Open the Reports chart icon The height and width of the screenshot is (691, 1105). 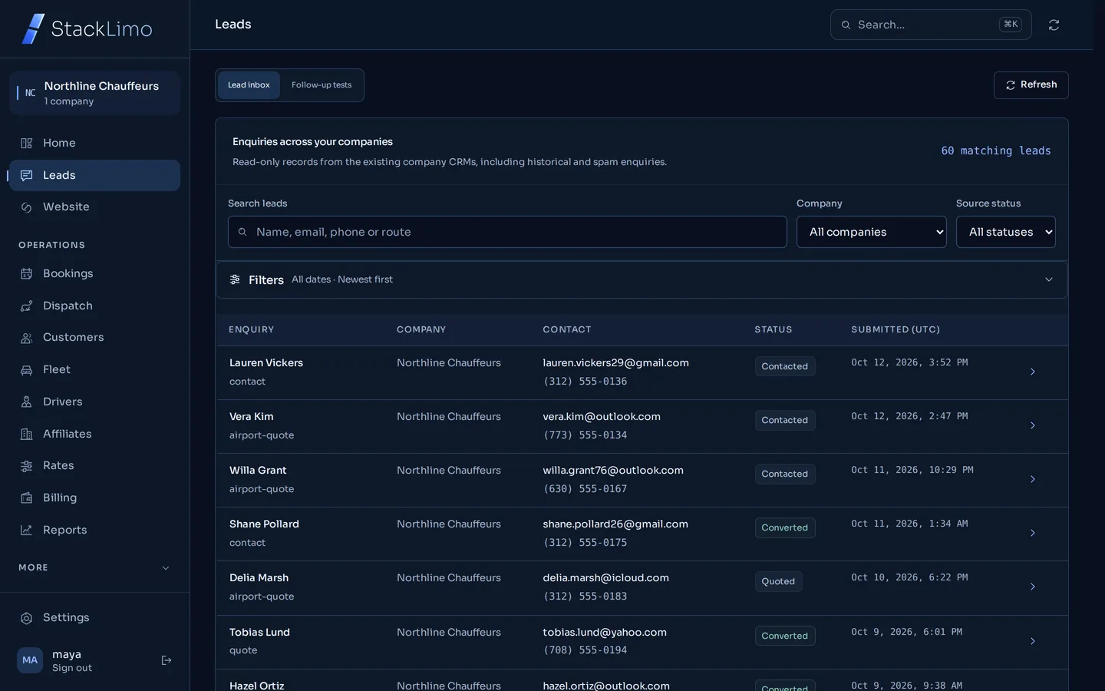point(27,531)
